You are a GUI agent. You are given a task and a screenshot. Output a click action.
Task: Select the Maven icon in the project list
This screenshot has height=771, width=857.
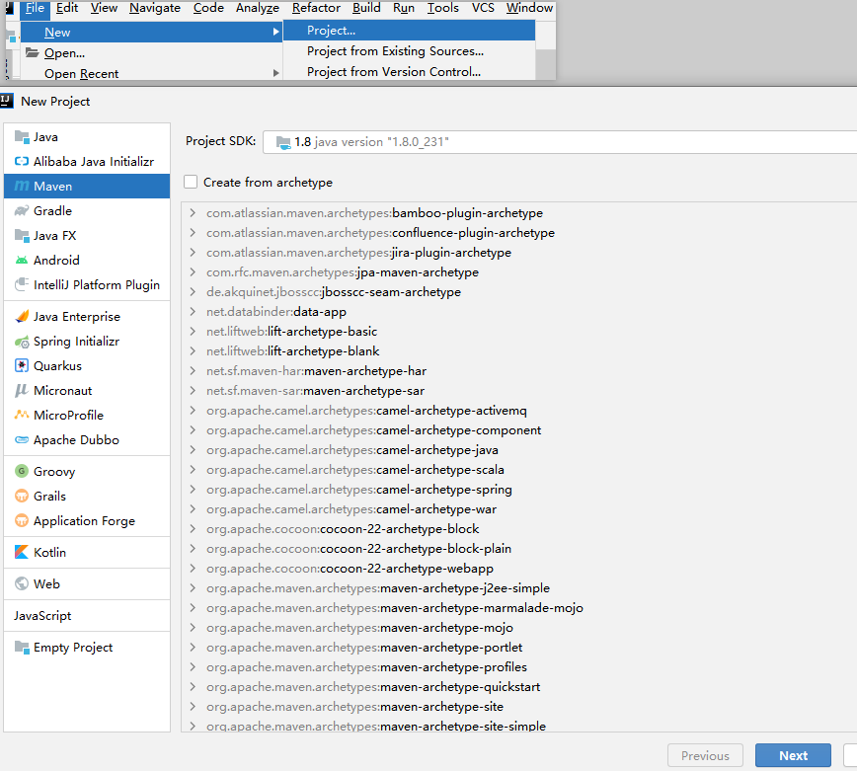click(22, 186)
